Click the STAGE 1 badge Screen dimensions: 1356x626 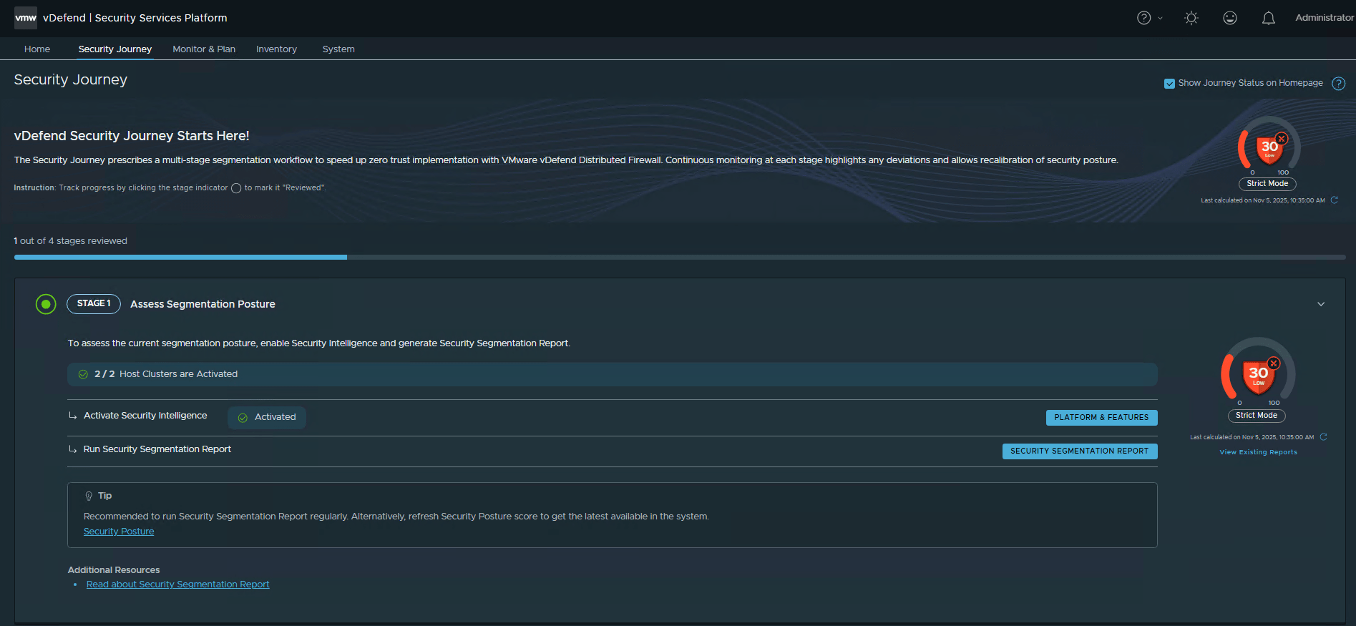point(94,303)
